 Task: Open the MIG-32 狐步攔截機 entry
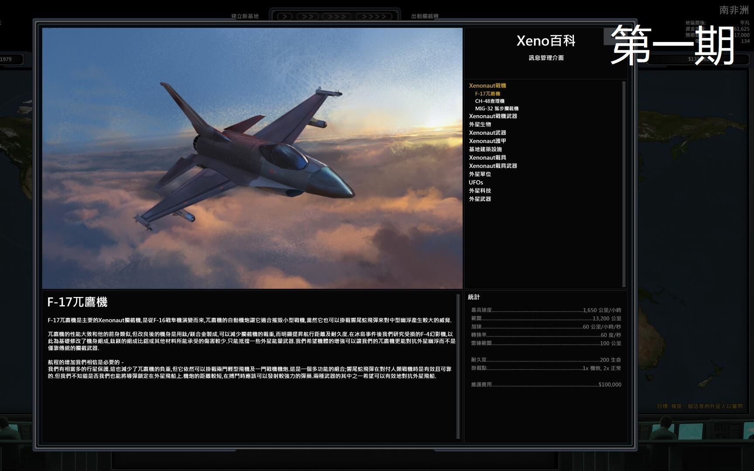497,108
